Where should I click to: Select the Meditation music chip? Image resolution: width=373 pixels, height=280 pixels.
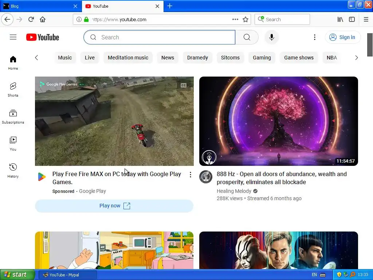128,58
